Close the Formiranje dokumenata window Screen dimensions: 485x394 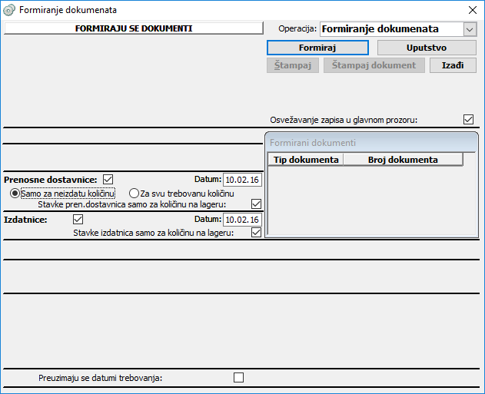[x=471, y=10]
